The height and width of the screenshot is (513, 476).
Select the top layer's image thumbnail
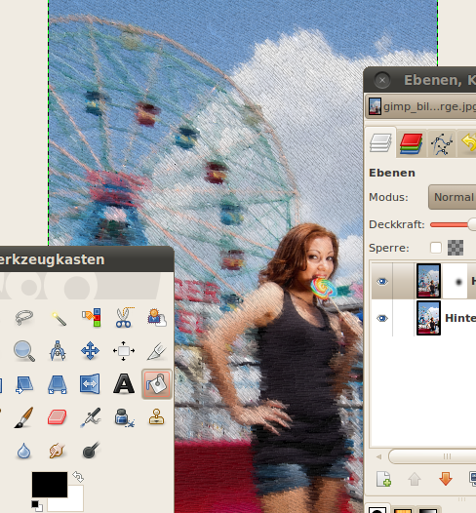coord(428,281)
